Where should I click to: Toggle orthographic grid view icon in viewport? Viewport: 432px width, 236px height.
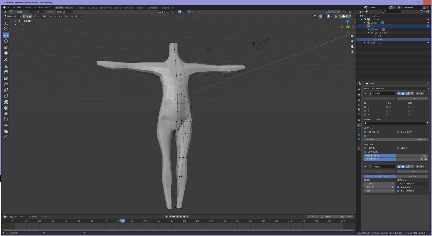pos(352,52)
